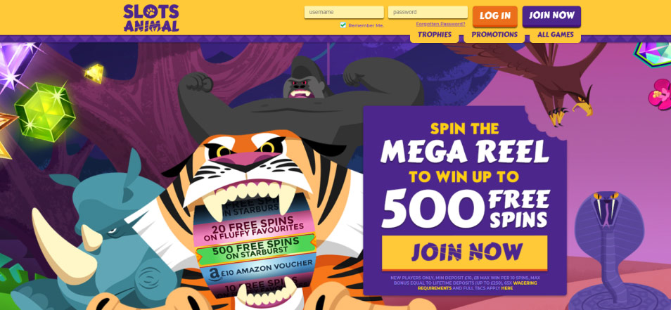Viewport: 671px width, 310px height.
Task: Toggle the Remember Me checkbox
Action: pyautogui.click(x=343, y=25)
